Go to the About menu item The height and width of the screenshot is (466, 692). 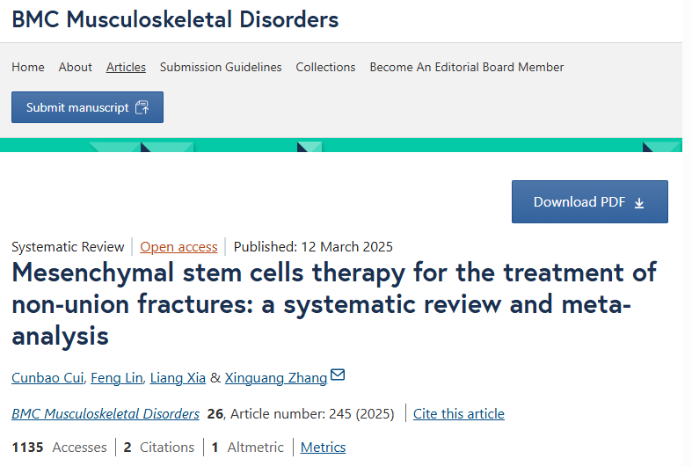[x=76, y=67]
